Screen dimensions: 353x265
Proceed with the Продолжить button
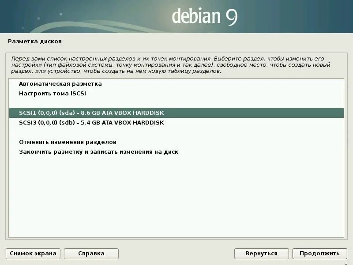pyautogui.click(x=319, y=254)
